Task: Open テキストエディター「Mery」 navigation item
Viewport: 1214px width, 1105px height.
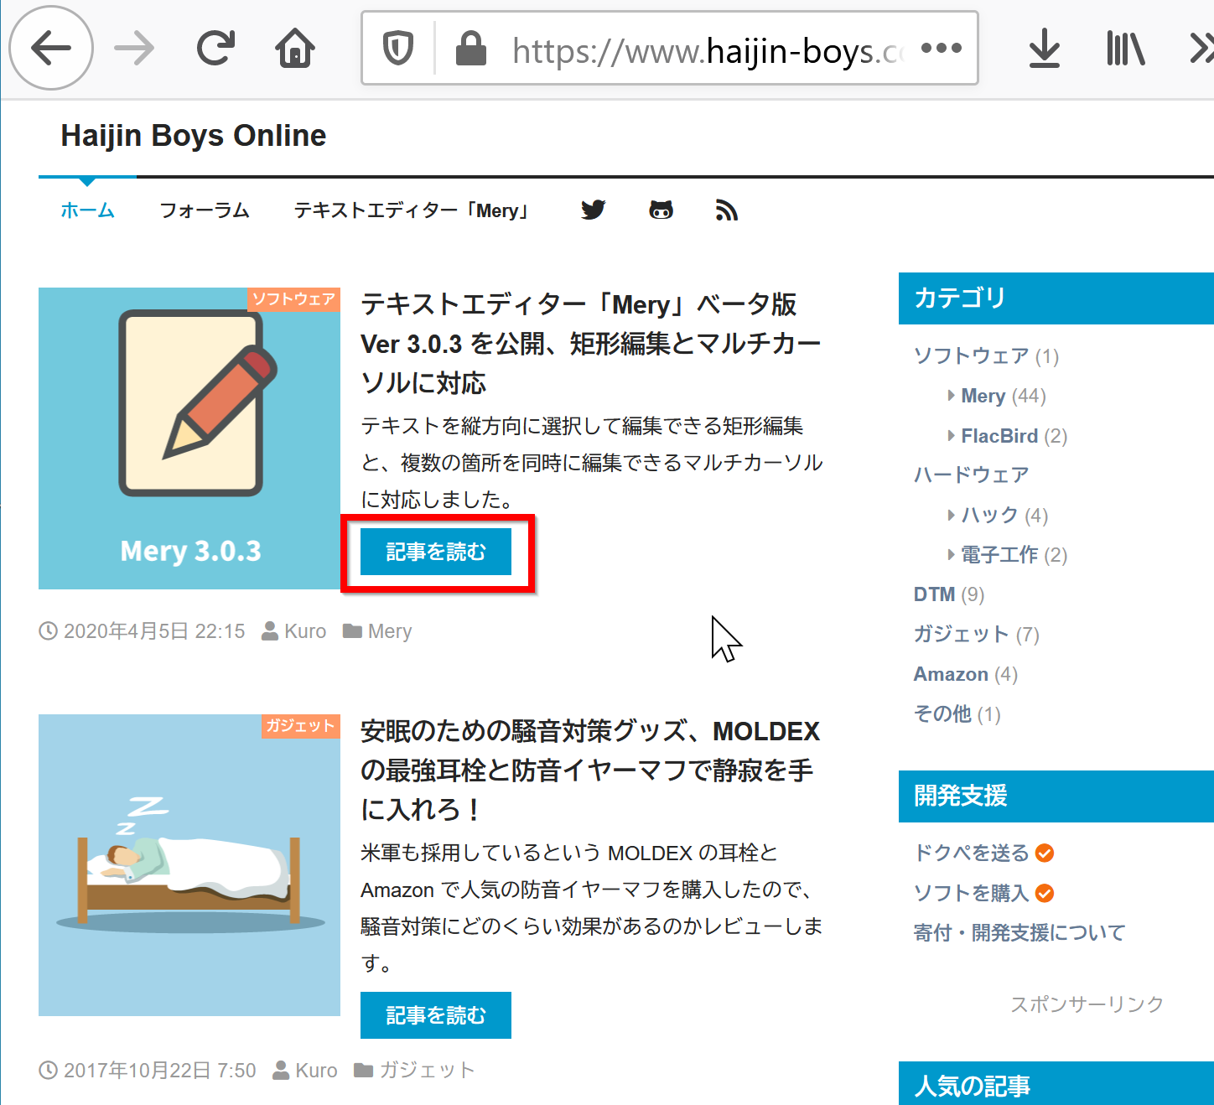Action: (x=413, y=210)
